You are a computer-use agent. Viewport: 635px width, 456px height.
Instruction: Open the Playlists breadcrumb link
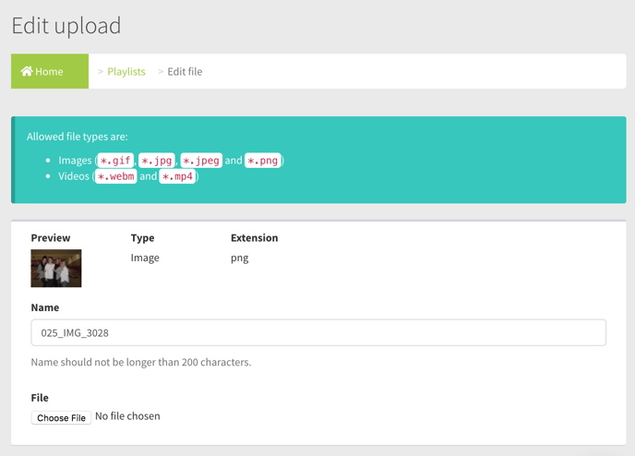click(126, 71)
